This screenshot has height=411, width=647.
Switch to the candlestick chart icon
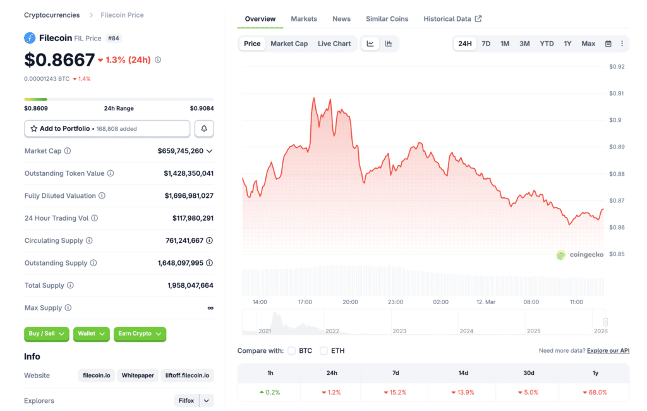(x=387, y=44)
